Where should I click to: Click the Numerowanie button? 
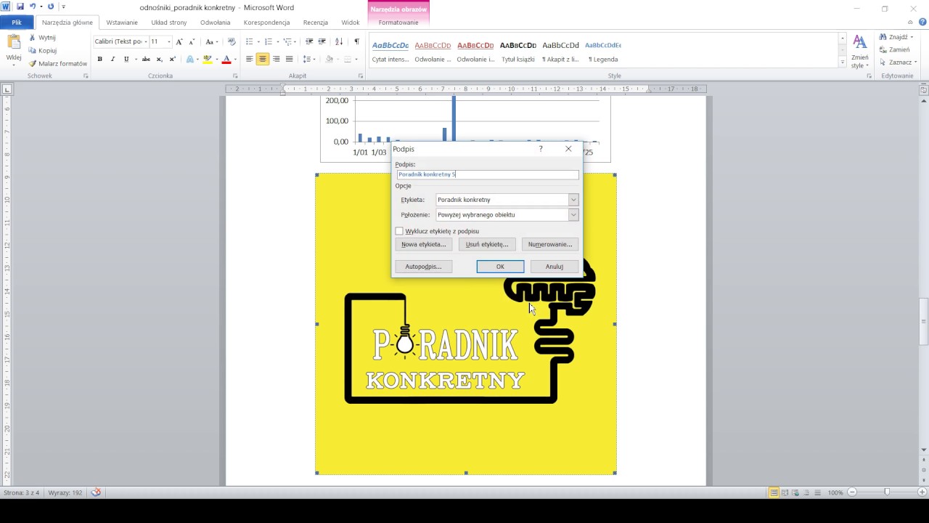550,244
